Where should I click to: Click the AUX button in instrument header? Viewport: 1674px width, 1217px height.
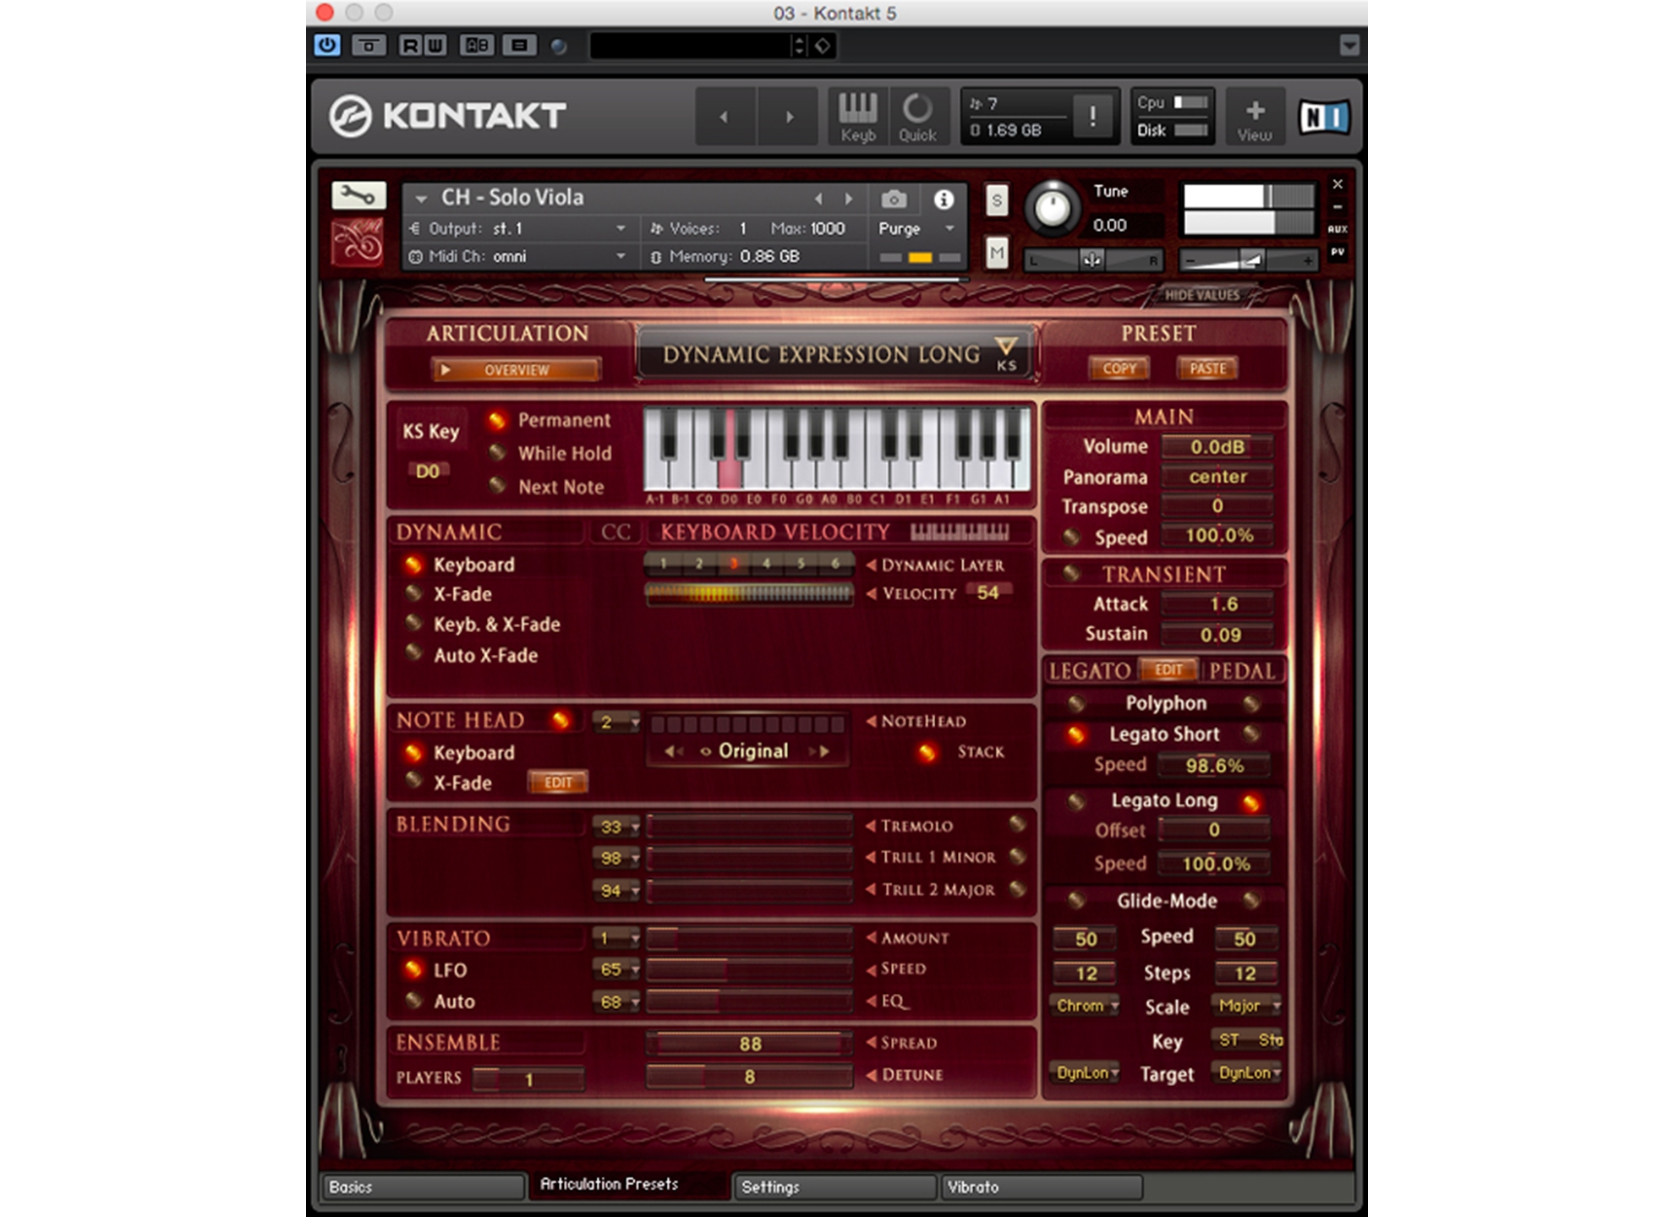1338,229
